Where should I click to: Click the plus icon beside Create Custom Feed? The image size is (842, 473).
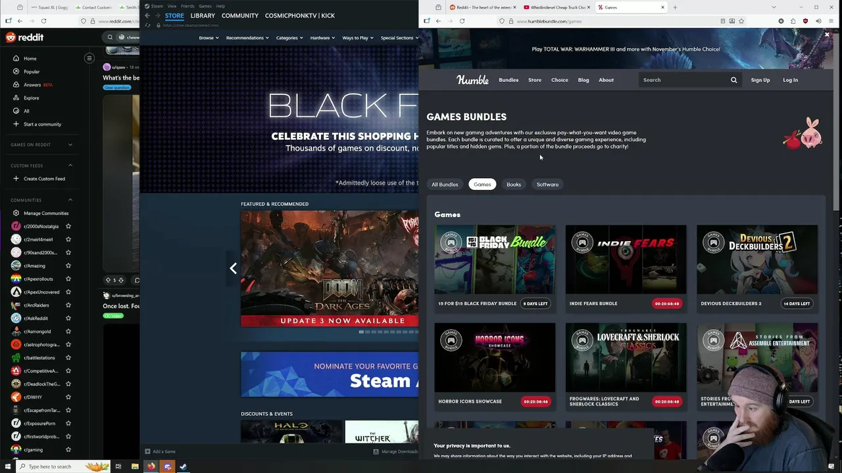point(16,179)
